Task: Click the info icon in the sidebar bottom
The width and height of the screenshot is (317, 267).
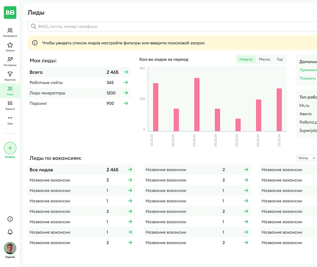Action: [10, 219]
